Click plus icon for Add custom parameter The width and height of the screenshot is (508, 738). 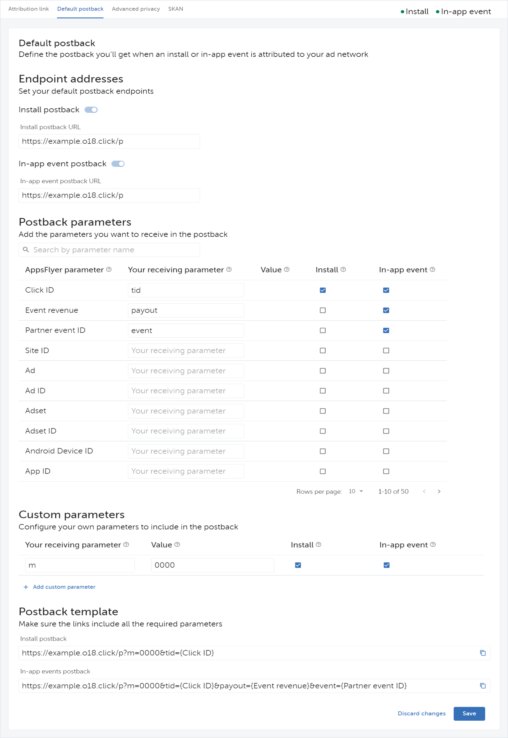[x=26, y=587]
